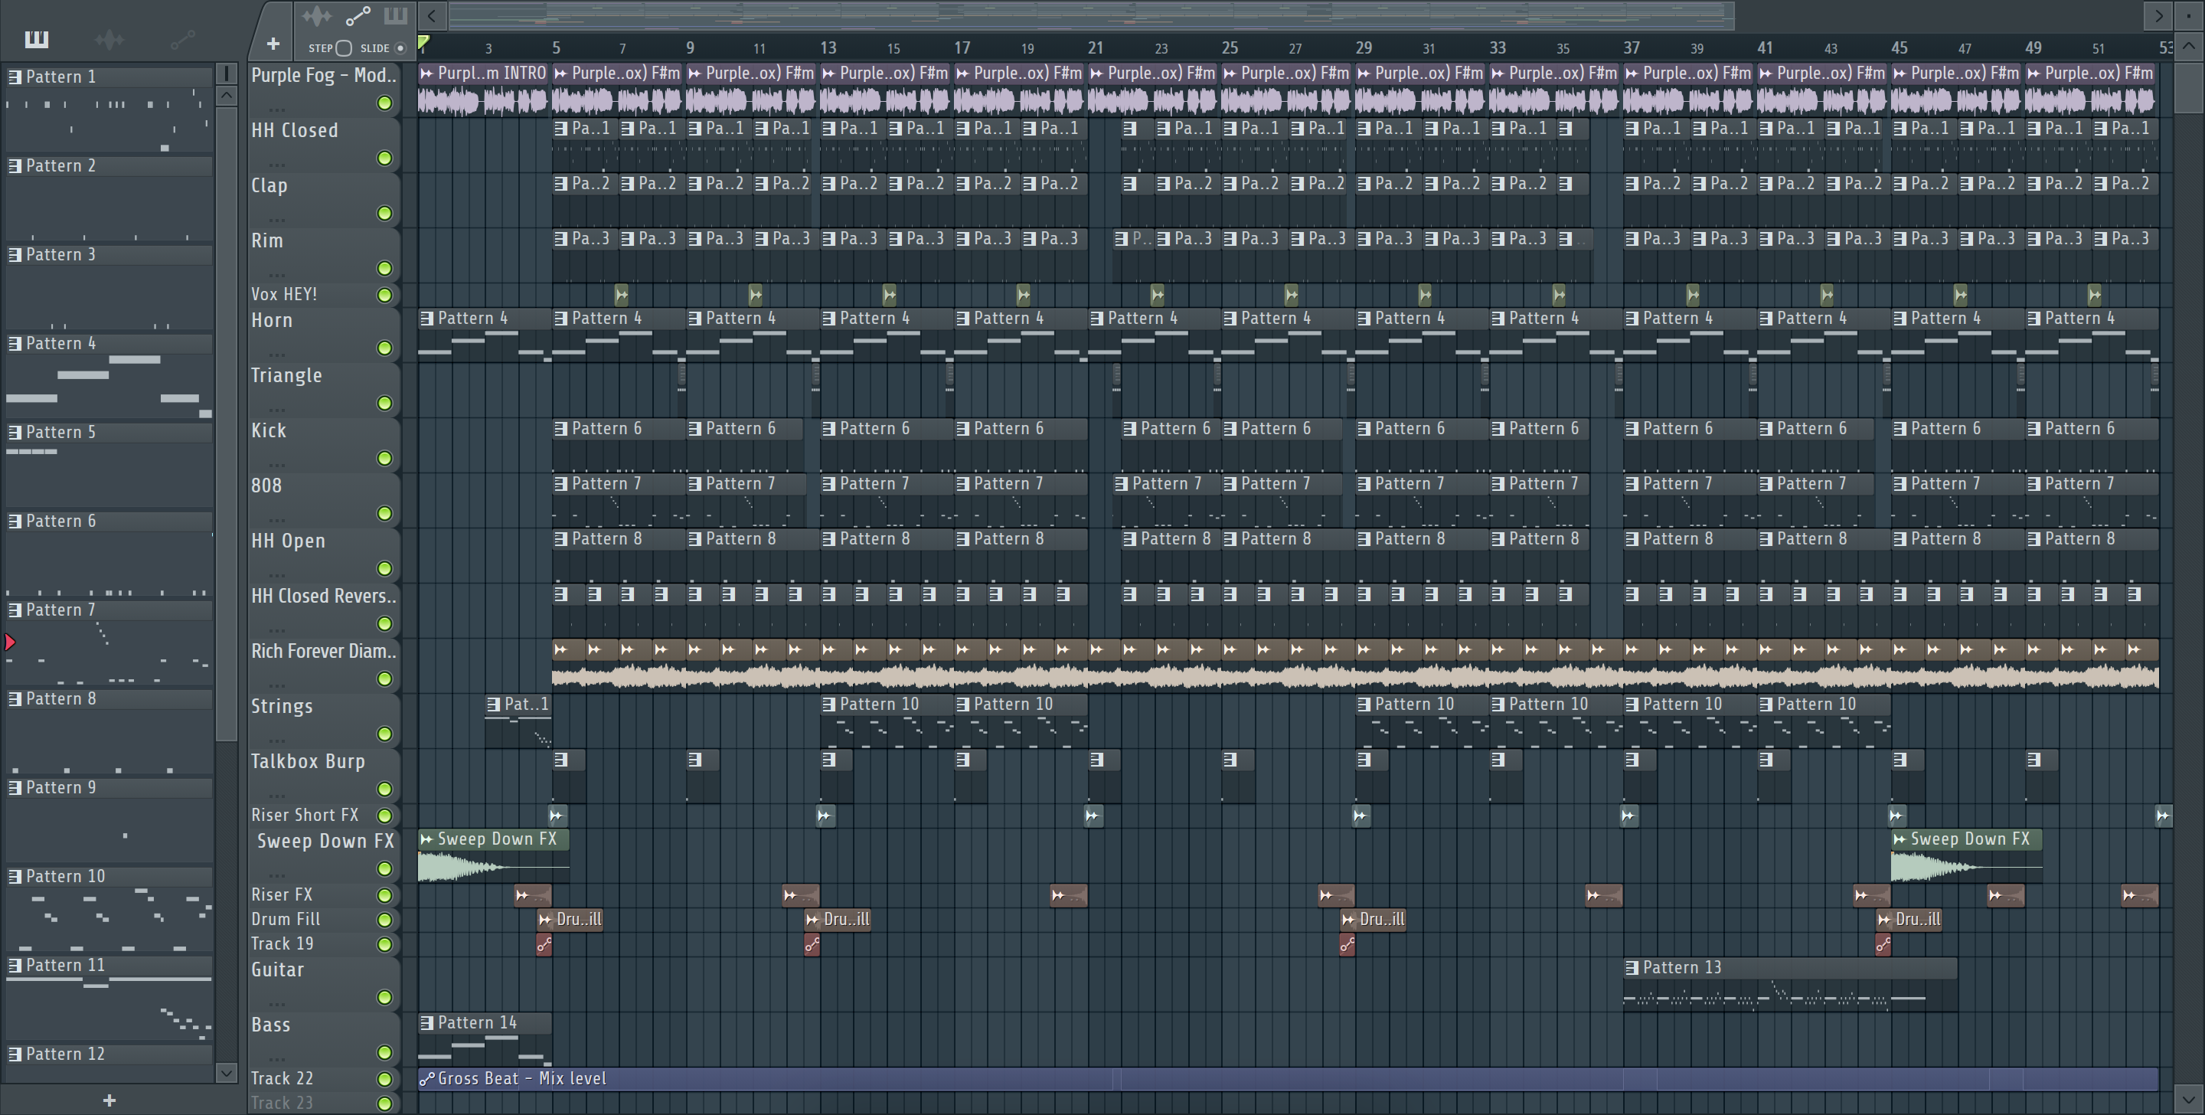Select Pattern 10 in the picker
This screenshot has width=2205, height=1115.
pyautogui.click(x=65, y=876)
